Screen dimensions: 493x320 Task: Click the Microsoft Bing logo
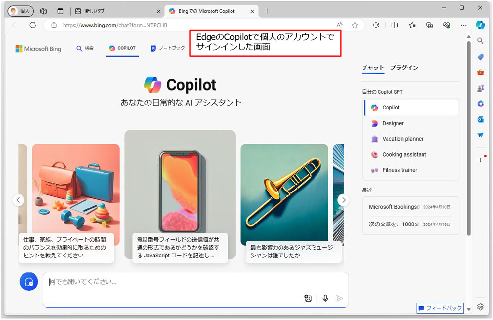38,48
